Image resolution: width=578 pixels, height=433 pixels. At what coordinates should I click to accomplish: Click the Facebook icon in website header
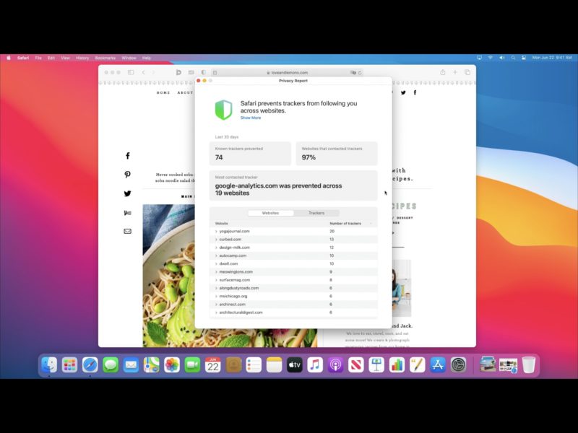pyautogui.click(x=415, y=93)
